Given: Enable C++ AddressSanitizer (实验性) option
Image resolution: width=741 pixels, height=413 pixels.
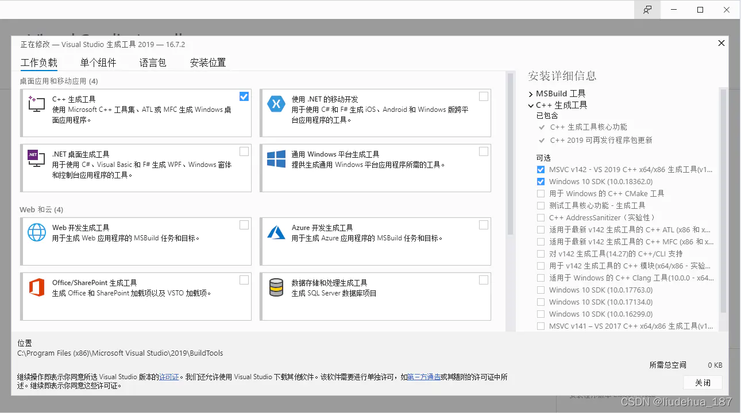Looking at the screenshot, I should click(x=541, y=218).
